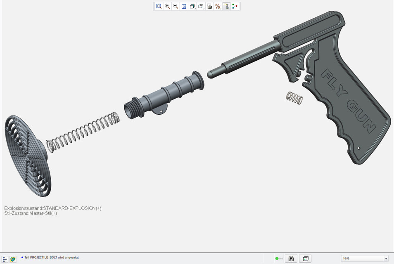Image resolution: width=394 pixels, height=264 pixels.
Task: Toggle the annotation display button
Action: [x=226, y=6]
